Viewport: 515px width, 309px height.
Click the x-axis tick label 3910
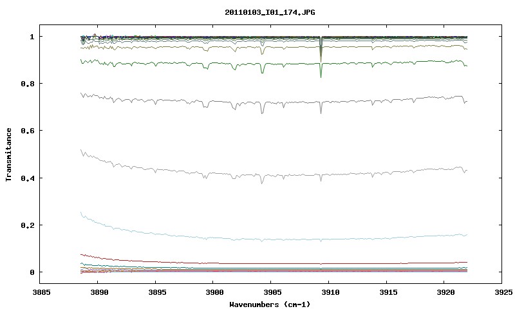point(330,292)
